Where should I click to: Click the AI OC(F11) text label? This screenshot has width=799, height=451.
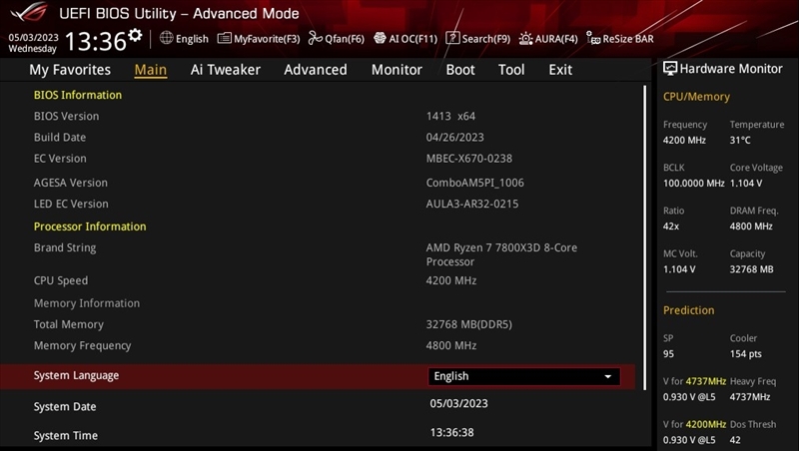coord(413,39)
